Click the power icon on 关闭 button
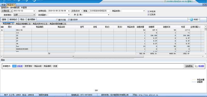The width and height of the screenshot is (207, 97). [191, 20]
